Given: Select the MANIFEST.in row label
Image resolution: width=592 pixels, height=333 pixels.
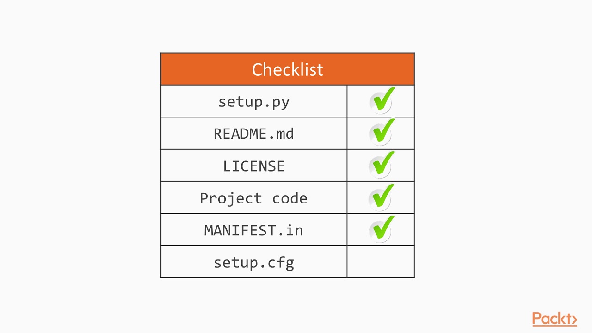Looking at the screenshot, I should click(x=253, y=230).
